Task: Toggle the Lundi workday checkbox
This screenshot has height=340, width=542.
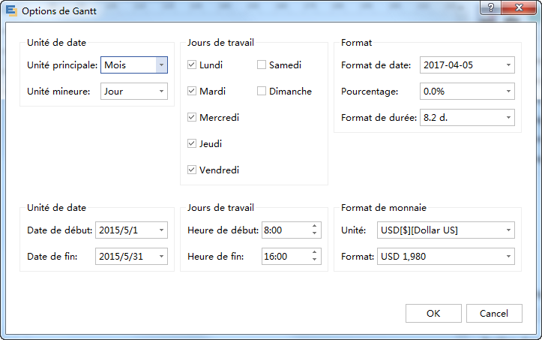Action: (192, 65)
